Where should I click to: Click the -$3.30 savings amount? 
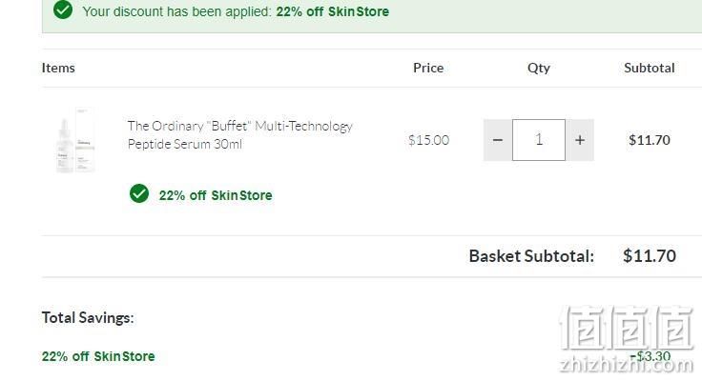coord(650,356)
